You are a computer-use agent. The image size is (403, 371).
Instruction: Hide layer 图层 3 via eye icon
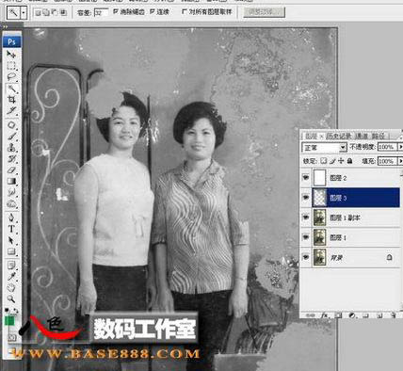[x=305, y=198]
